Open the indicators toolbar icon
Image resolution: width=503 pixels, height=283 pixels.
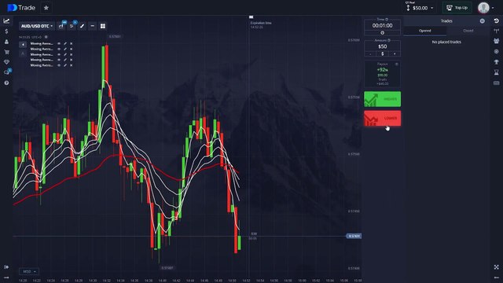72,26
